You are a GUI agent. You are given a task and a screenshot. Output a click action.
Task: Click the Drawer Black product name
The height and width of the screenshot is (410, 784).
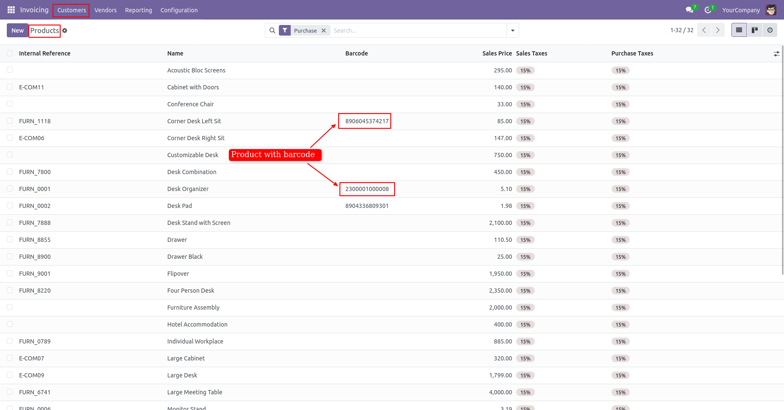[x=185, y=257]
